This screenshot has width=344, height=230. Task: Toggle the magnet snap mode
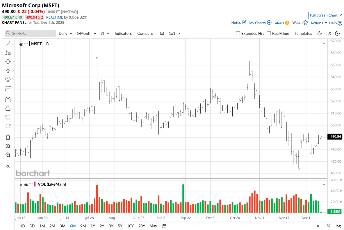click(8, 99)
